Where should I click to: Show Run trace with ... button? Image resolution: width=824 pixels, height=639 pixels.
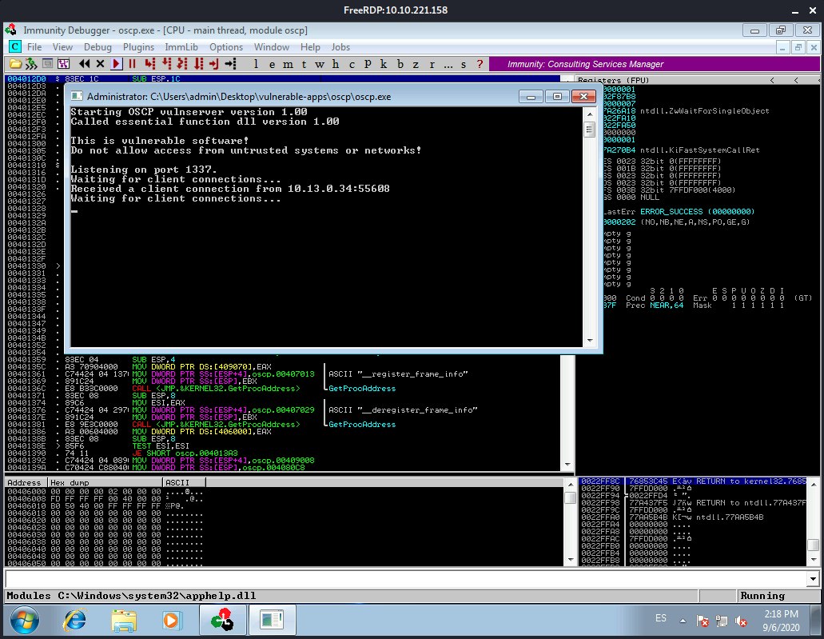point(448,64)
